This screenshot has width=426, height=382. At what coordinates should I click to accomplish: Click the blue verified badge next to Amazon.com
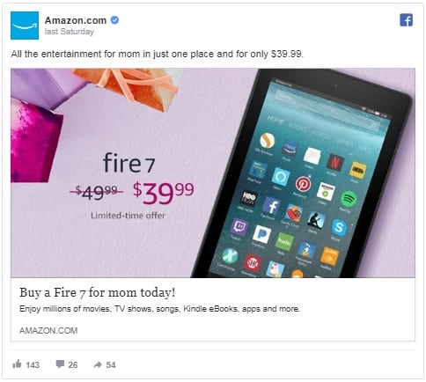[114, 20]
